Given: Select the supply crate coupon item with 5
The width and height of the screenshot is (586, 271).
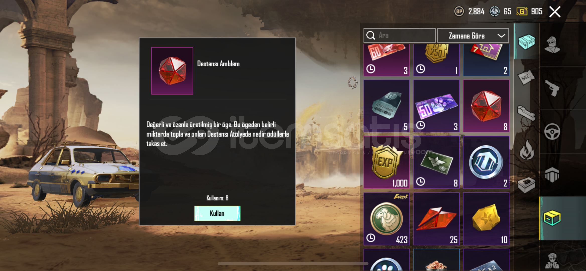Looking at the screenshot, I should tap(386, 106).
